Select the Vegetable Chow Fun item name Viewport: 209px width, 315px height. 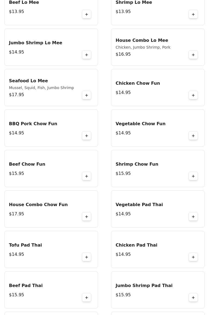[x=140, y=124]
